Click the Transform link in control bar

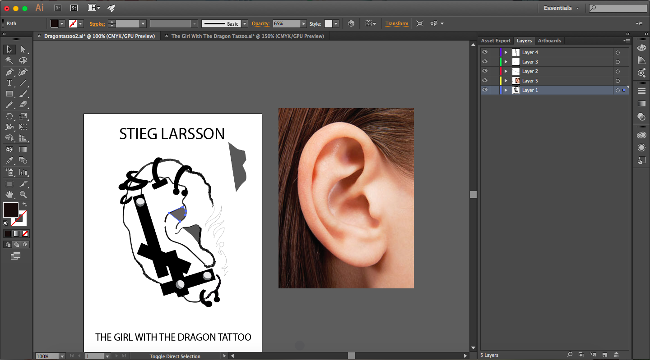(x=397, y=23)
